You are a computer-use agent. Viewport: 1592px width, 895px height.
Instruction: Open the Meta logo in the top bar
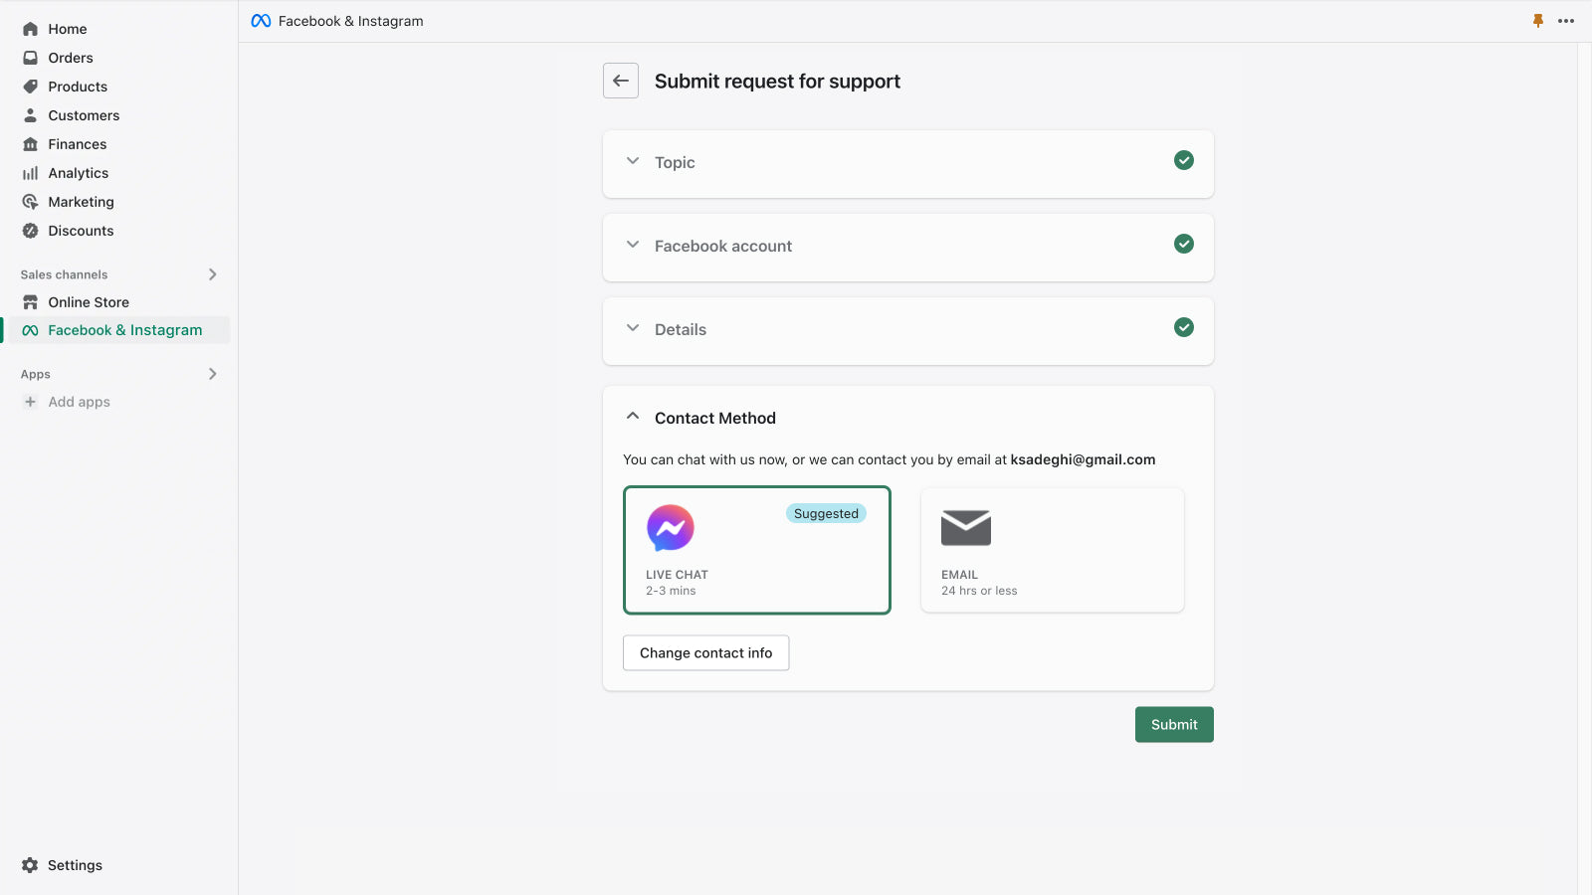click(x=260, y=20)
